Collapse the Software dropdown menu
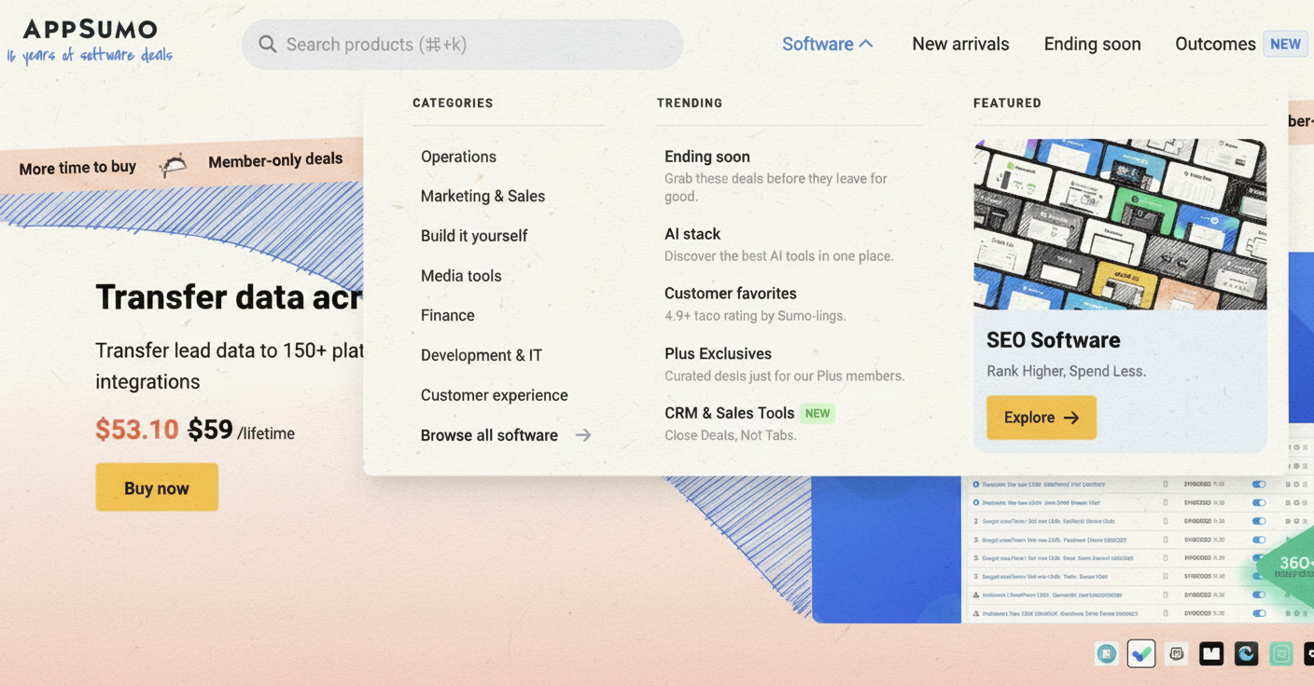This screenshot has width=1314, height=686. point(827,44)
